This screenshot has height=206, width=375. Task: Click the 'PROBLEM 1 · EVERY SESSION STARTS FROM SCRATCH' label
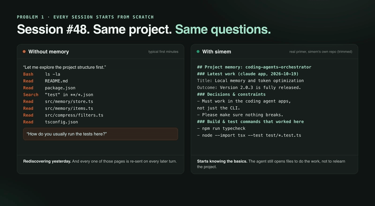pos(85,17)
